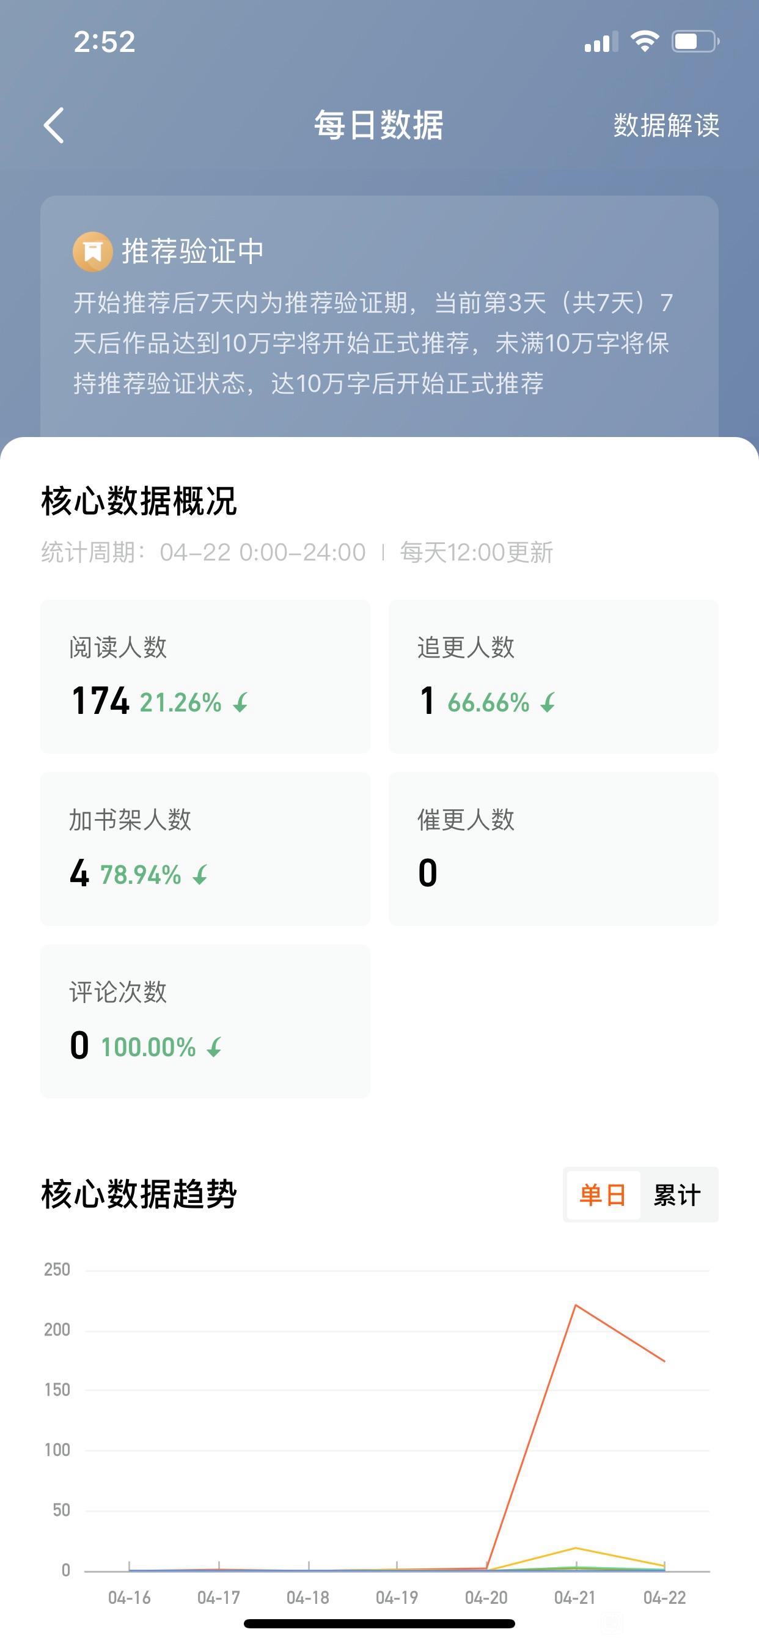
Task: Tap the 04-16 date label on chart axis
Action: pos(130,1598)
